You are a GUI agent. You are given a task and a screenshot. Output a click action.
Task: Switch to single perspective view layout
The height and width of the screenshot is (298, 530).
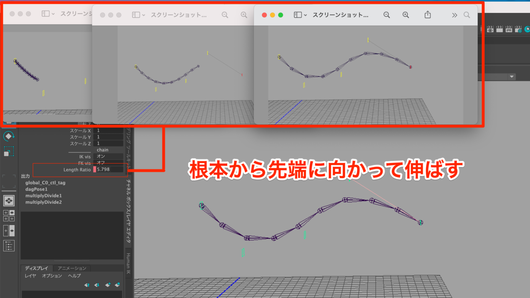[x=9, y=201]
